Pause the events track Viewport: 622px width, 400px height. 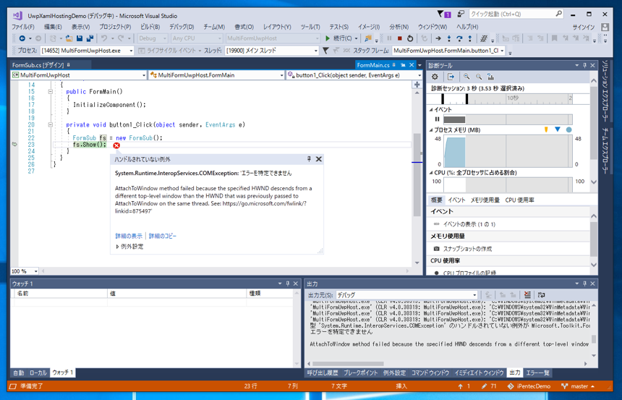(437, 119)
